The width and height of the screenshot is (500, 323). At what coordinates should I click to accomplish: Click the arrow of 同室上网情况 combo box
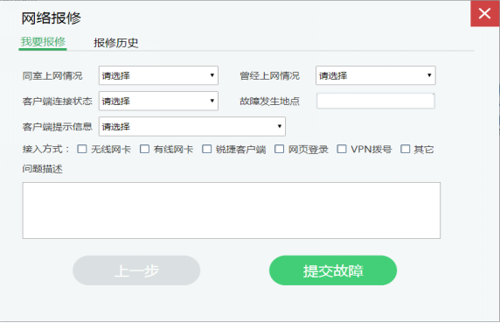[212, 75]
